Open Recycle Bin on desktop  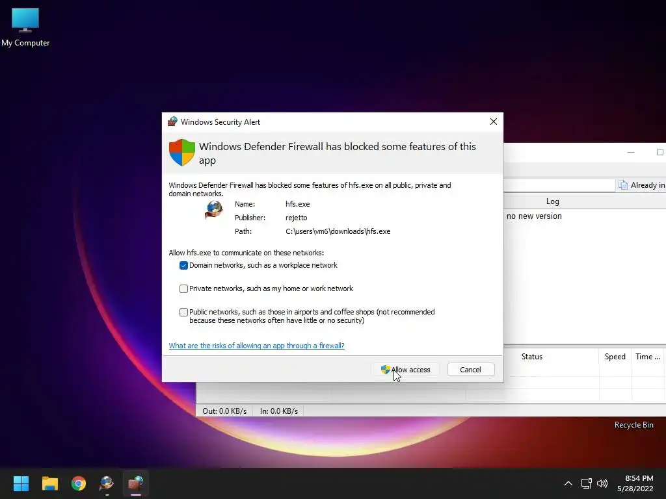click(x=633, y=425)
